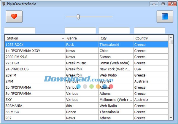178x124 pixels.
Task: Select the 24-7RADIO.US station row
Action: click(x=35, y=69)
